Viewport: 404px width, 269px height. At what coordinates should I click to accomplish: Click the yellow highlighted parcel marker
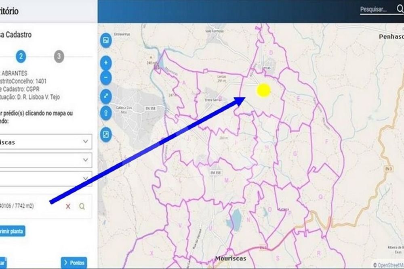coord(263,90)
